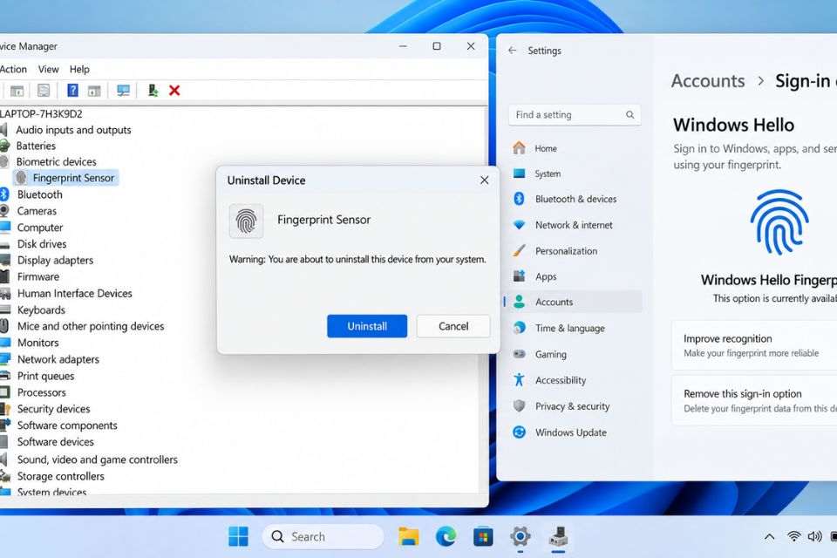Select the Processors tree node

click(42, 392)
